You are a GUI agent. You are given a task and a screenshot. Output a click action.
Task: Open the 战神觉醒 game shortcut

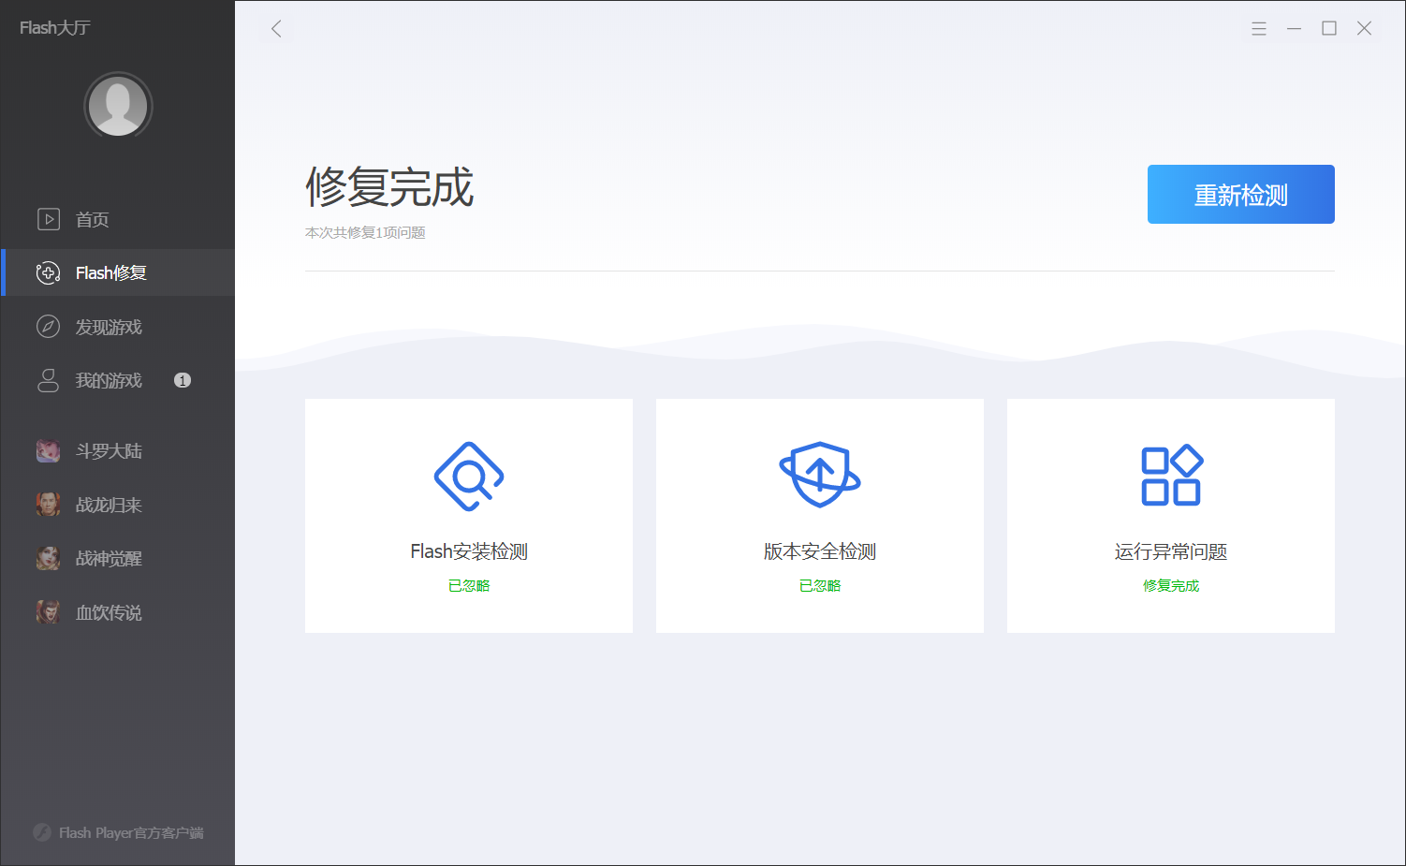[x=109, y=559]
